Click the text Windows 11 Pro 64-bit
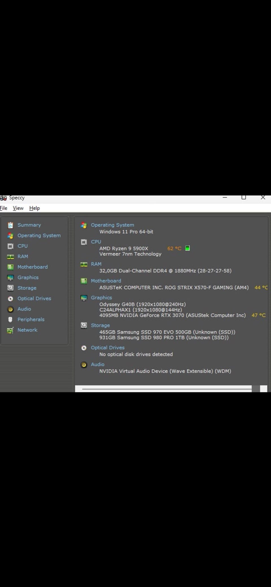The width and height of the screenshot is (271, 587). (126, 232)
